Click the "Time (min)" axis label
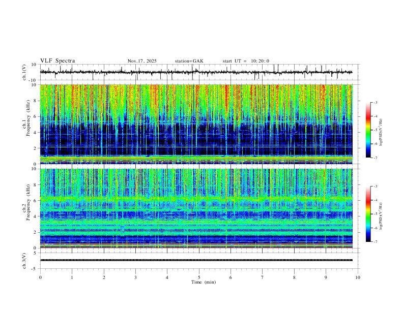Image resolution: width=403 pixels, height=311 pixels. point(204,282)
